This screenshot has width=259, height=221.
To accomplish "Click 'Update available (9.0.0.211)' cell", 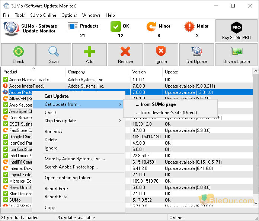I will coord(190,86).
